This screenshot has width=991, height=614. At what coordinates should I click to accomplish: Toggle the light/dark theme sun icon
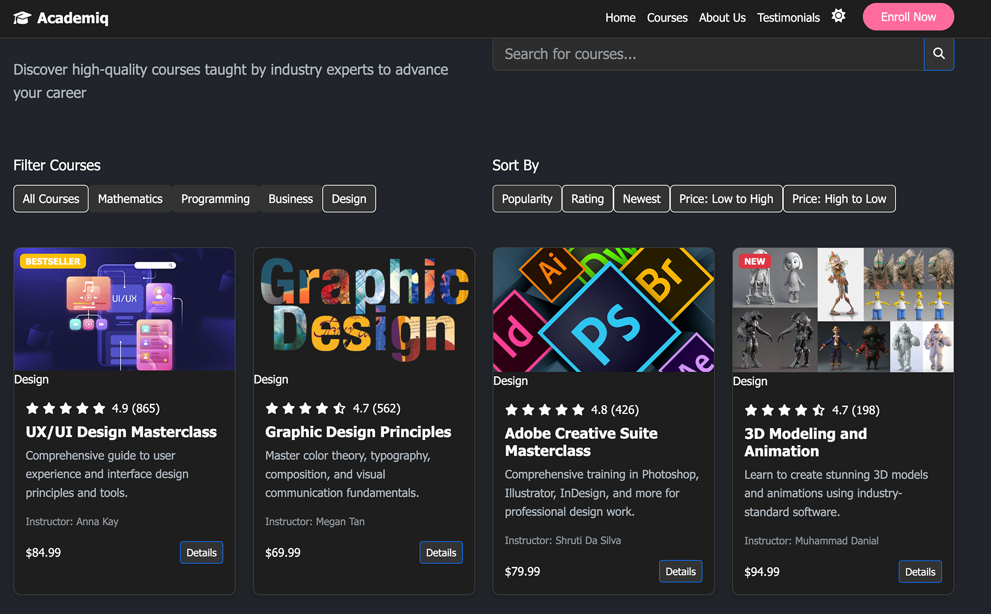[x=838, y=16]
